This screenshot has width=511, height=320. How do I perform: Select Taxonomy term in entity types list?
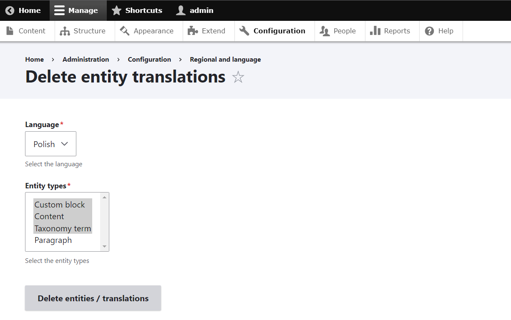(x=63, y=228)
